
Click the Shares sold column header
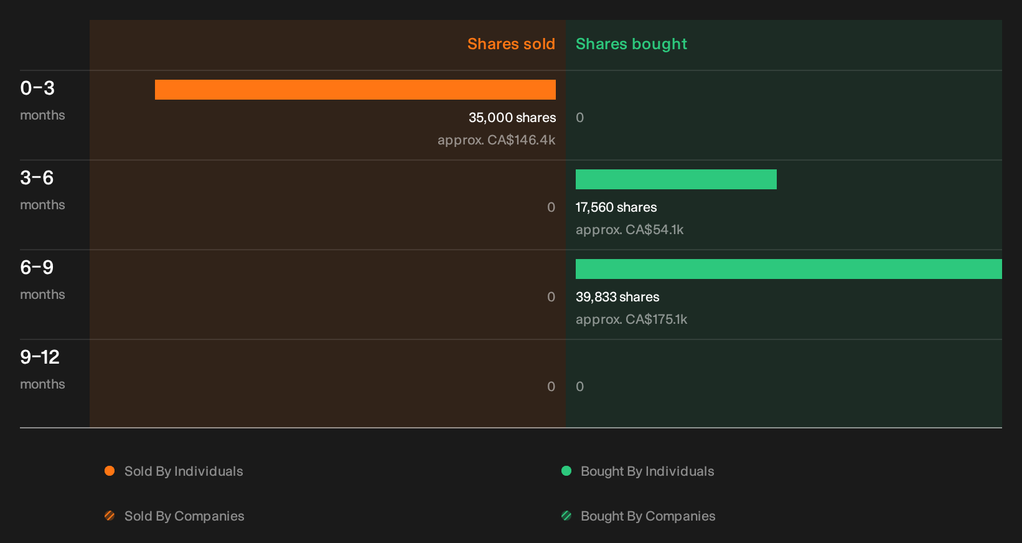[511, 44]
